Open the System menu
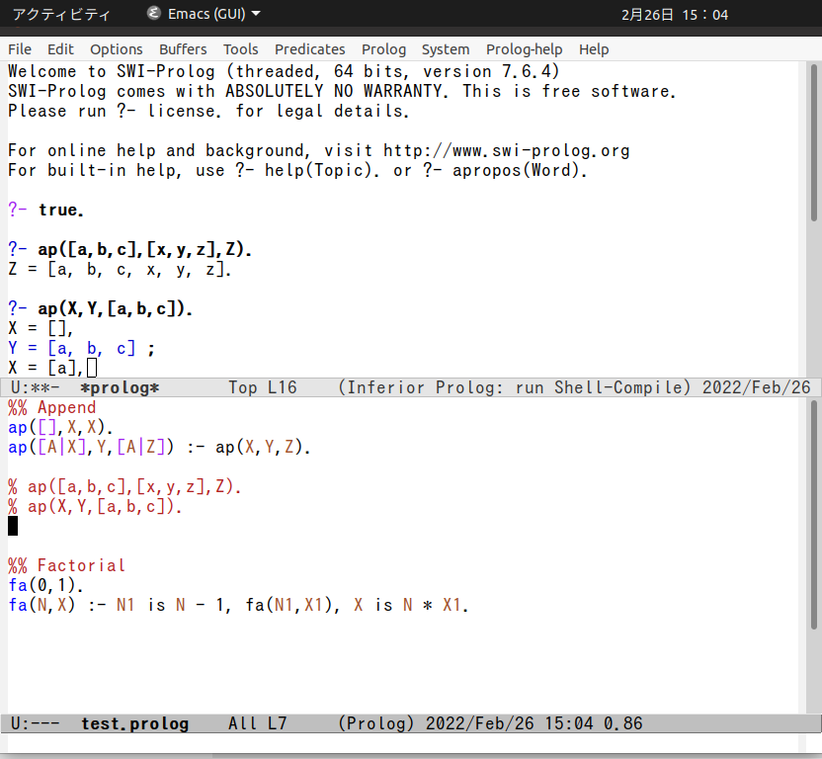Image resolution: width=822 pixels, height=759 pixels. point(446,49)
